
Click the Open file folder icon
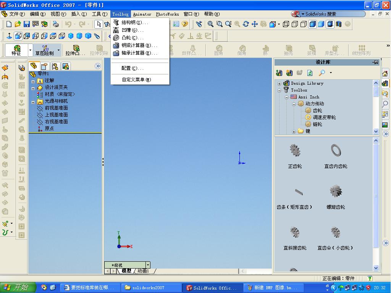point(18,24)
